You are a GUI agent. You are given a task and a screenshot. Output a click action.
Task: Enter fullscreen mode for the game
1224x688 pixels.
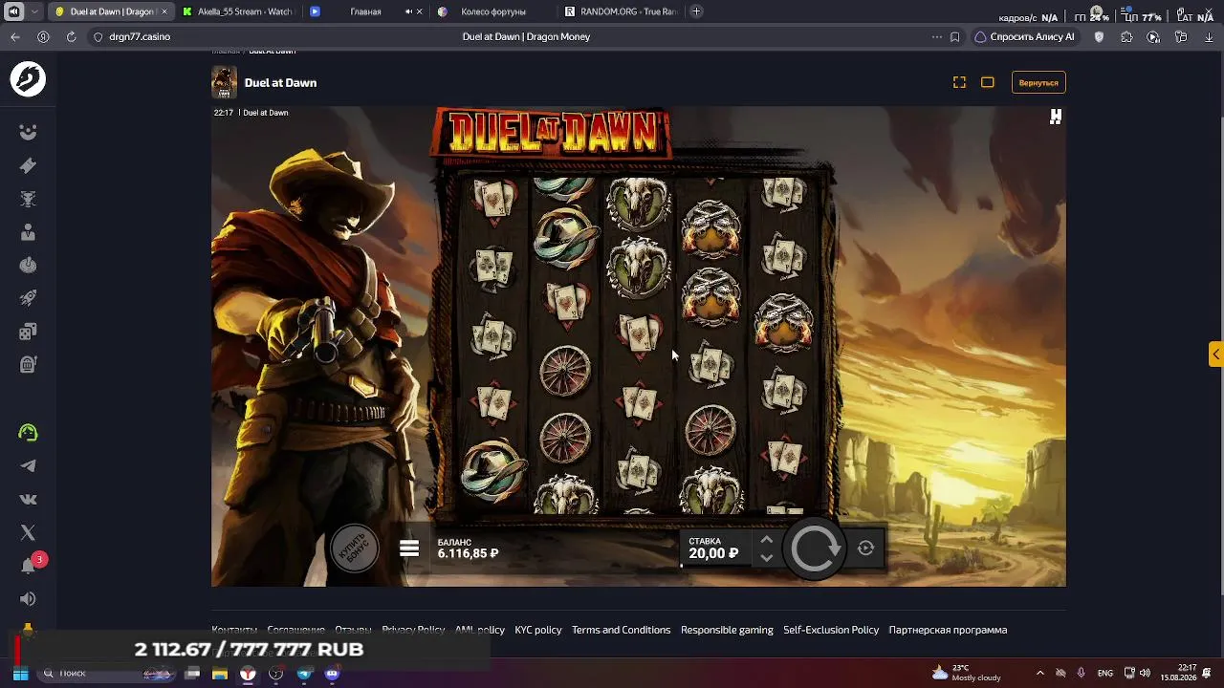click(959, 82)
